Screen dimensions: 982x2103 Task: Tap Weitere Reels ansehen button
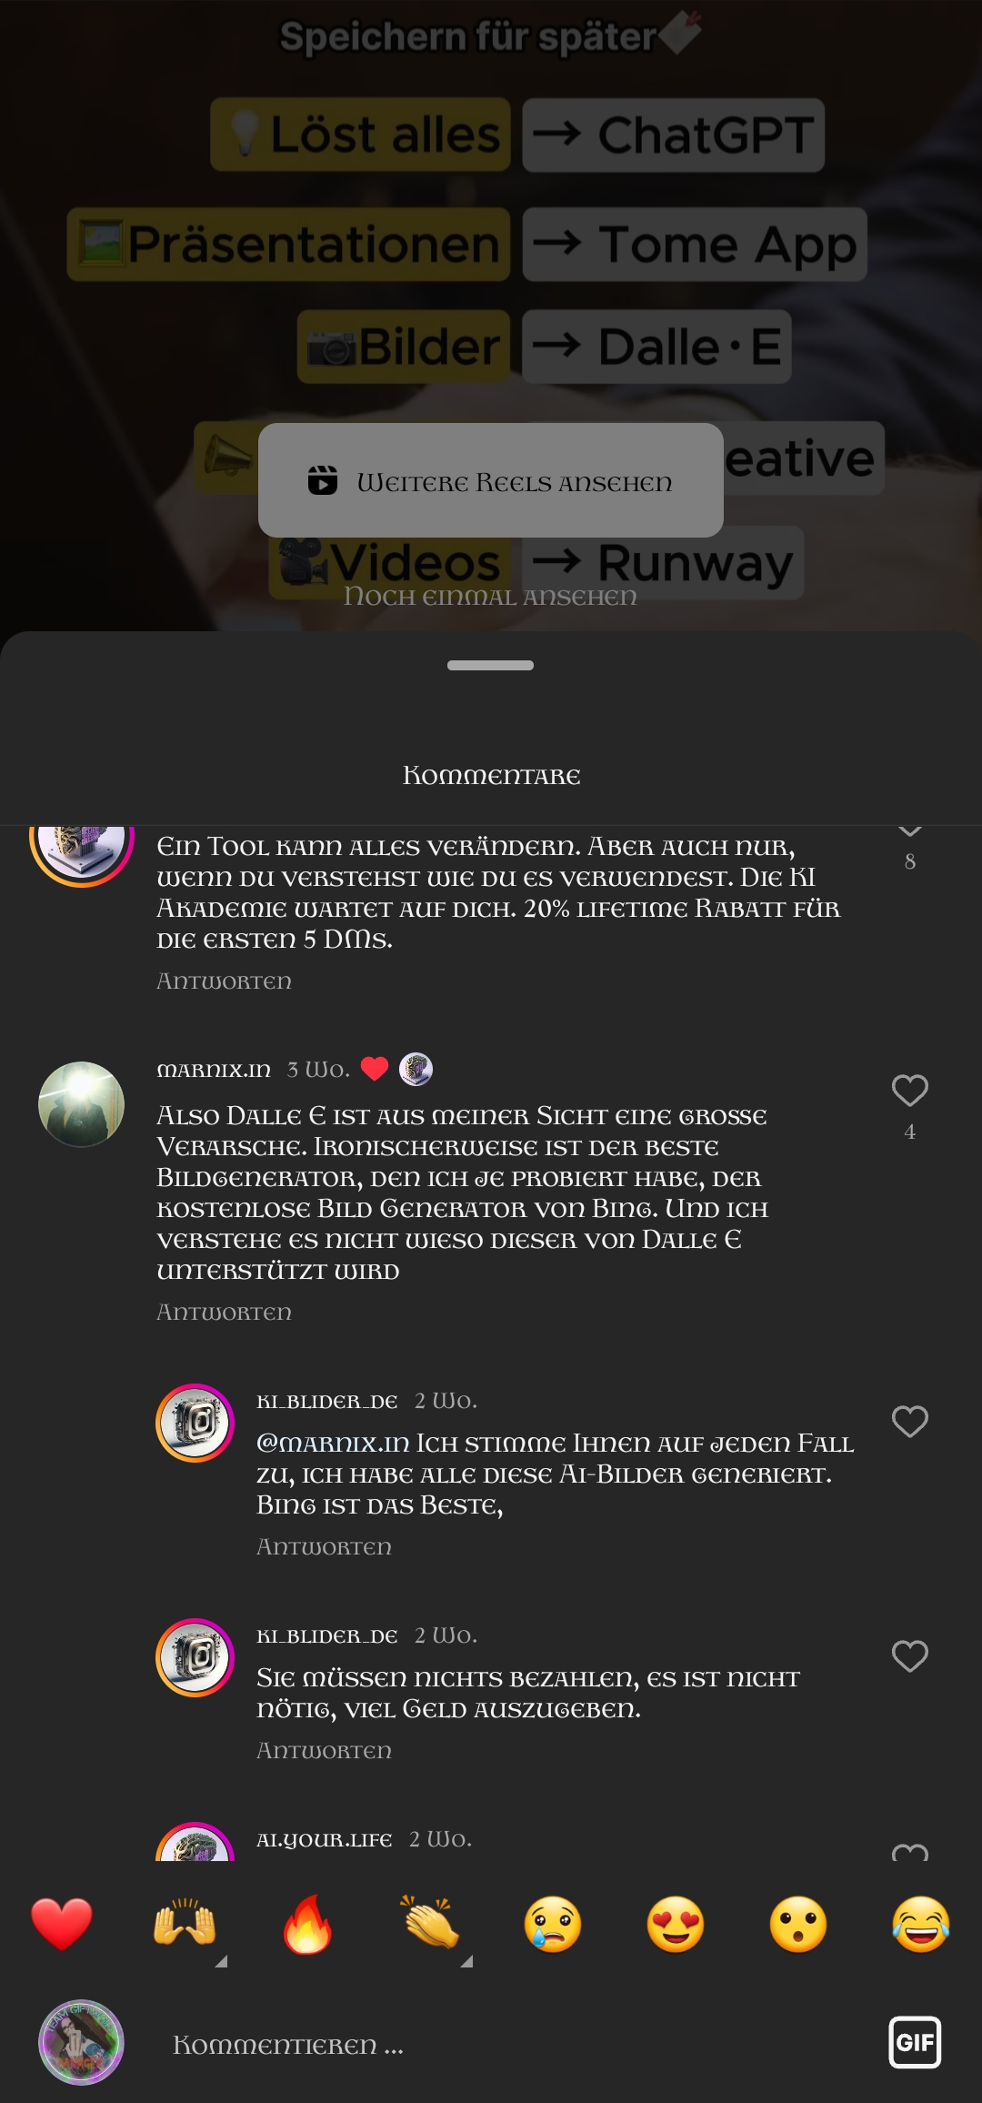coord(491,480)
